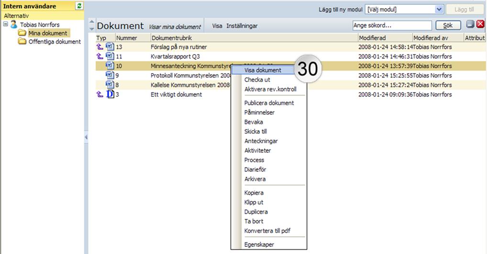Click the Word document icon on row 13
Viewport: 487px width, 254px height.
pos(110,46)
